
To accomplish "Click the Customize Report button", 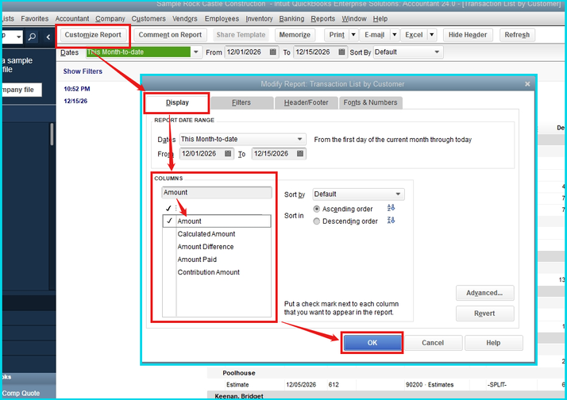I will point(93,35).
